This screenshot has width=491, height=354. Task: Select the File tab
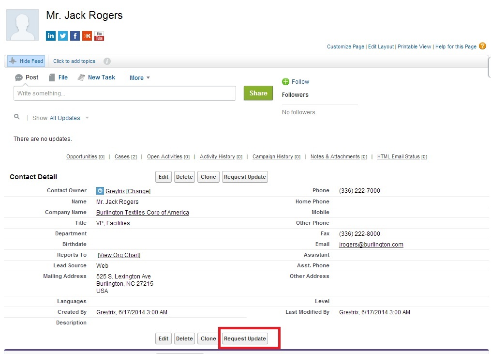pyautogui.click(x=58, y=77)
